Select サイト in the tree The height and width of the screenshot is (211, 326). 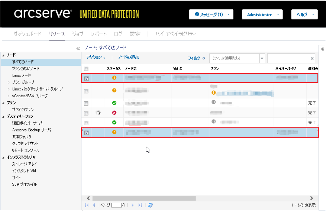click(x=16, y=178)
